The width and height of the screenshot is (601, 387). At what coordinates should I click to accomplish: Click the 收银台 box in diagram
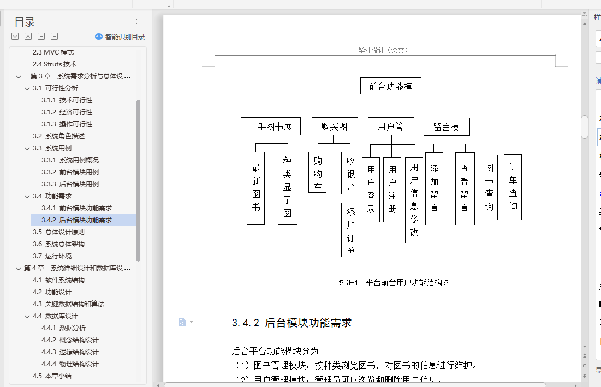click(x=350, y=173)
